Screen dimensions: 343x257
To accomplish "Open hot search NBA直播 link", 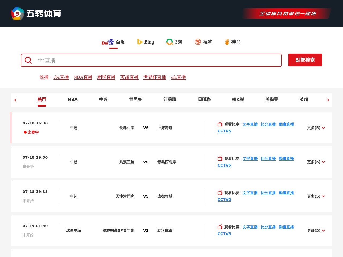I will pos(83,77).
